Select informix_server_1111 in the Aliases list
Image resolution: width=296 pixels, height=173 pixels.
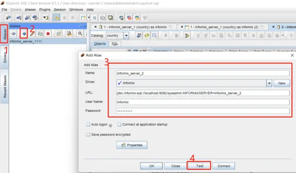[48, 42]
